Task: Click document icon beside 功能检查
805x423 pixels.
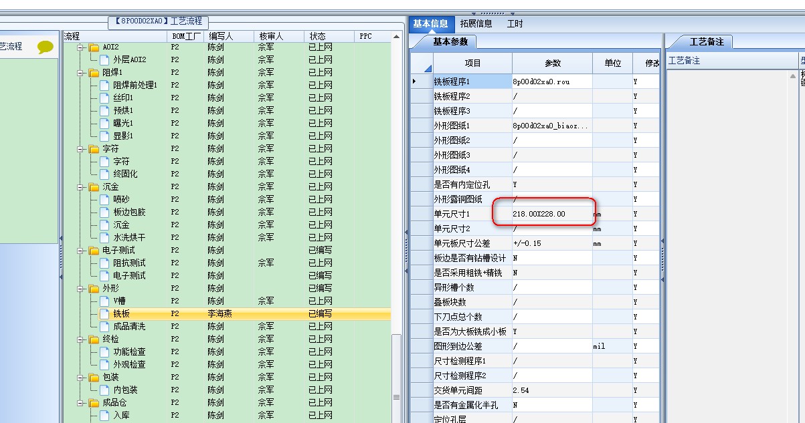Action: [x=104, y=352]
